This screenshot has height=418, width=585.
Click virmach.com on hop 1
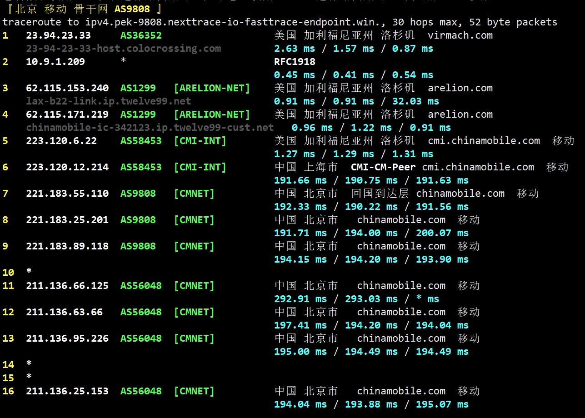[460, 35]
